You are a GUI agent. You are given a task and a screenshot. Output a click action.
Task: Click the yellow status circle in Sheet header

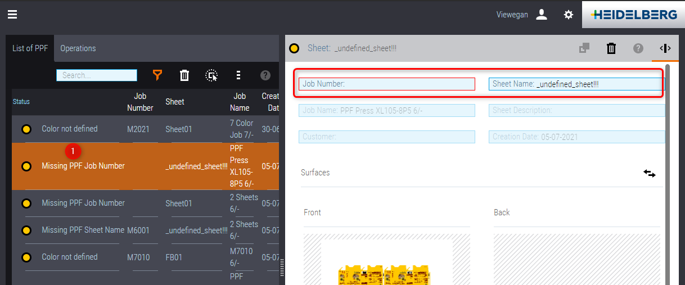(x=294, y=48)
